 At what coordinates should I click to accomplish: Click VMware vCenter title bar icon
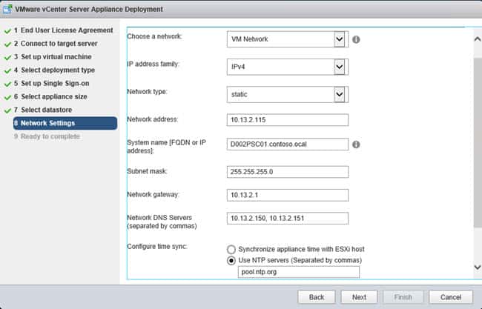(x=7, y=9)
